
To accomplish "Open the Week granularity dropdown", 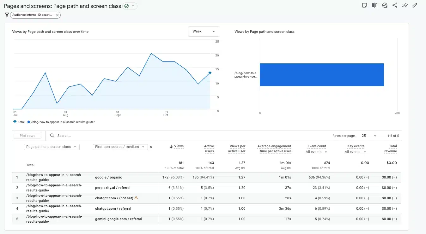I will pos(204,32).
